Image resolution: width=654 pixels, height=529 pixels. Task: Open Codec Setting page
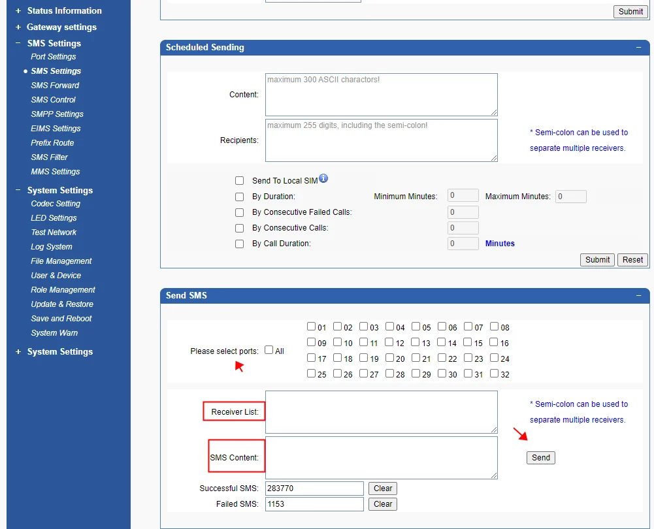(x=56, y=204)
